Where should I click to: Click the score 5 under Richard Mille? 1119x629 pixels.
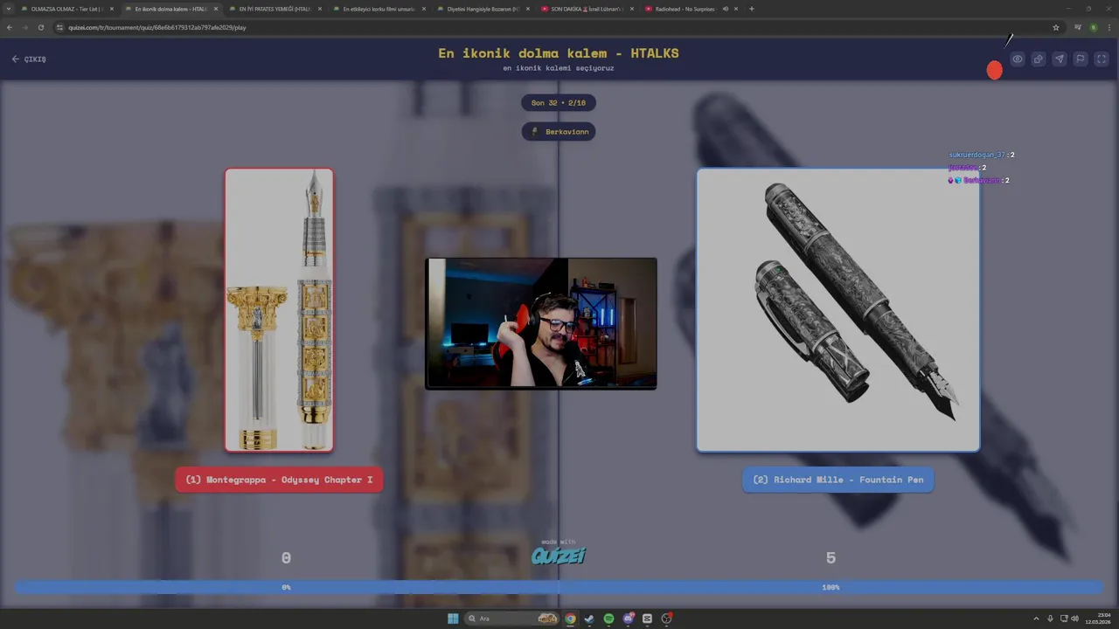tap(831, 557)
